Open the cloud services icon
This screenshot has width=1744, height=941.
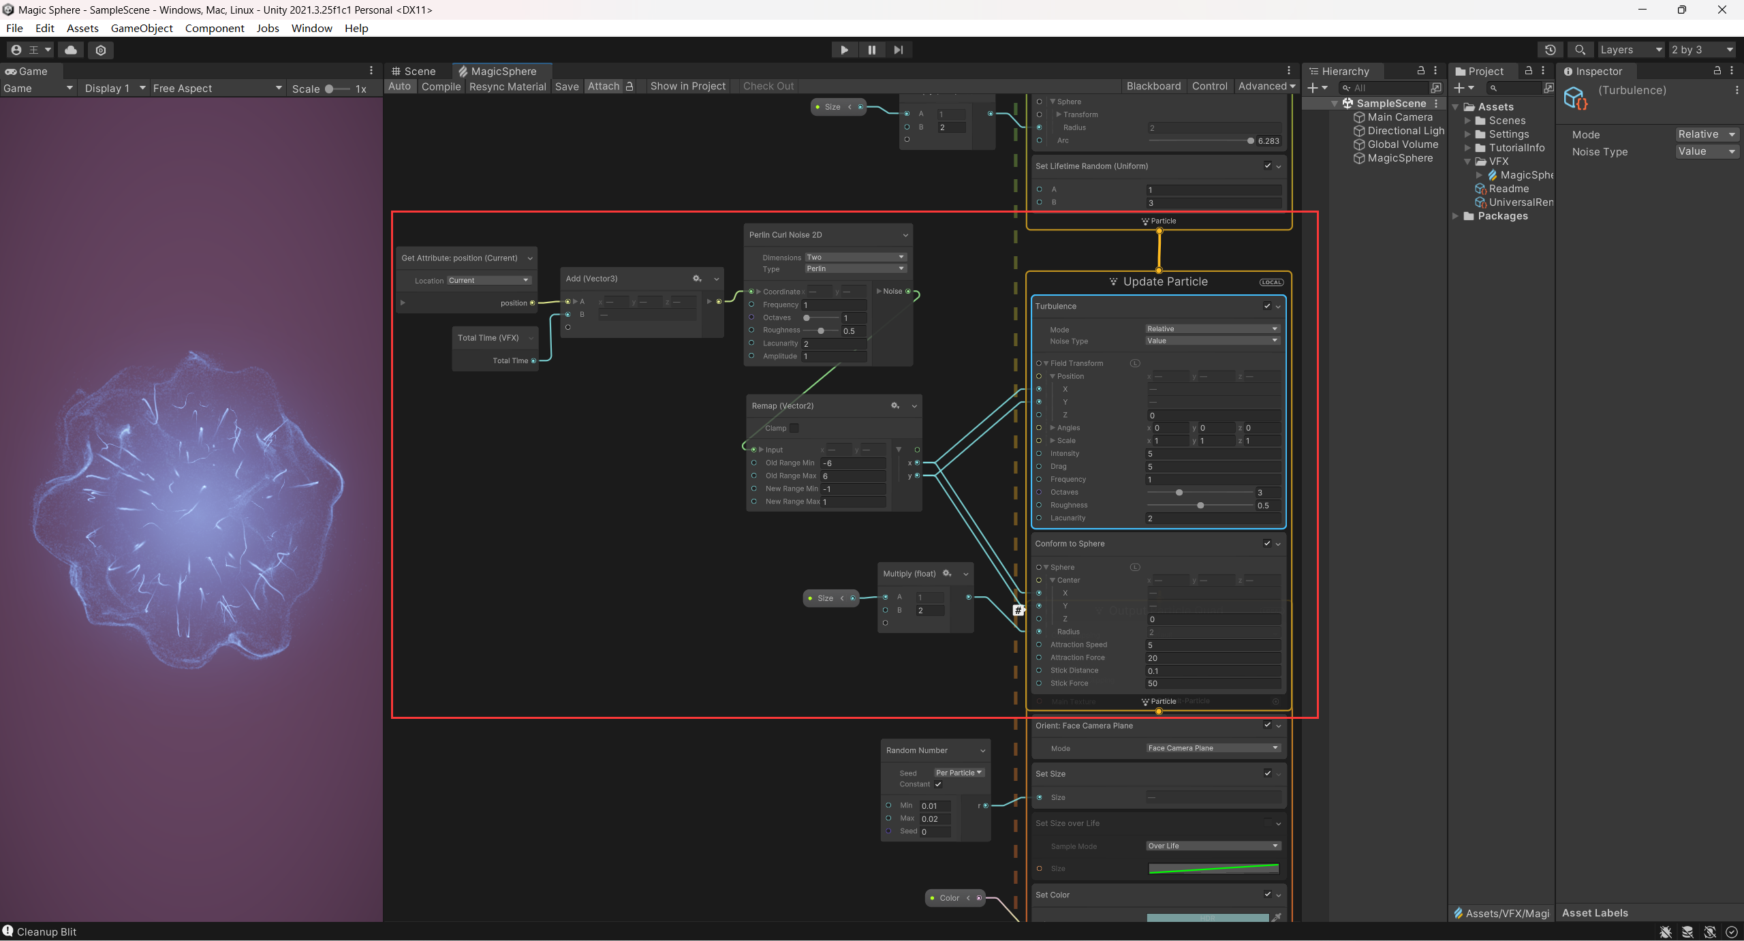pyautogui.click(x=71, y=50)
